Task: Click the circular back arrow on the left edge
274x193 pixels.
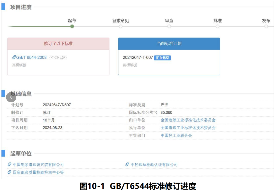Action: coord(11,97)
